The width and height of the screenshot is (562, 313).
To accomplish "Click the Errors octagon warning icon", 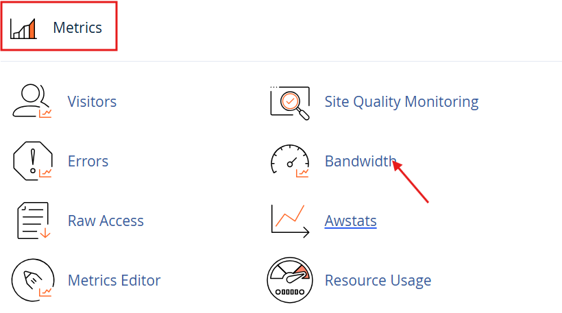I will (x=32, y=162).
